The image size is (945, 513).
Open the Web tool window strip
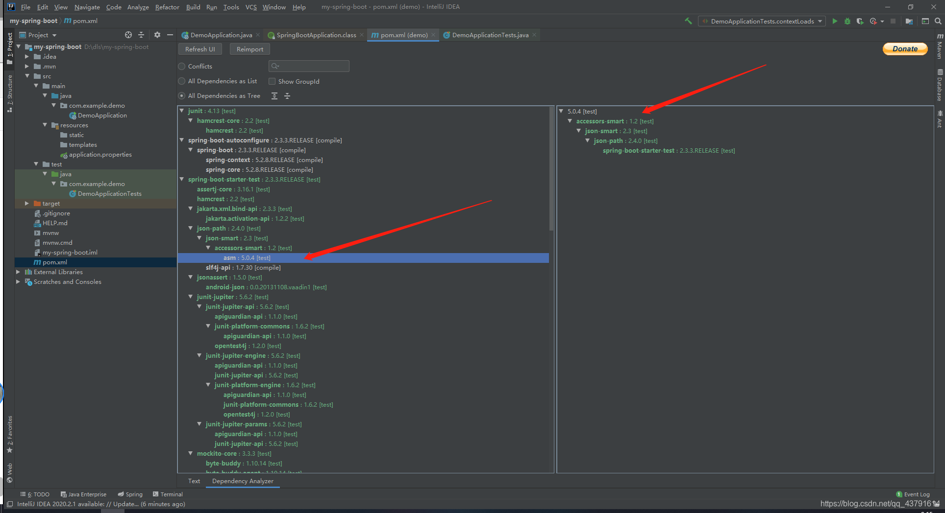click(9, 473)
